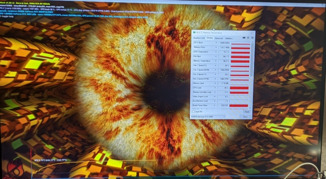Open the Memory Clock sensor dropdown
Image resolution: width=326 pixels, height=179 pixels.
coord(216,47)
